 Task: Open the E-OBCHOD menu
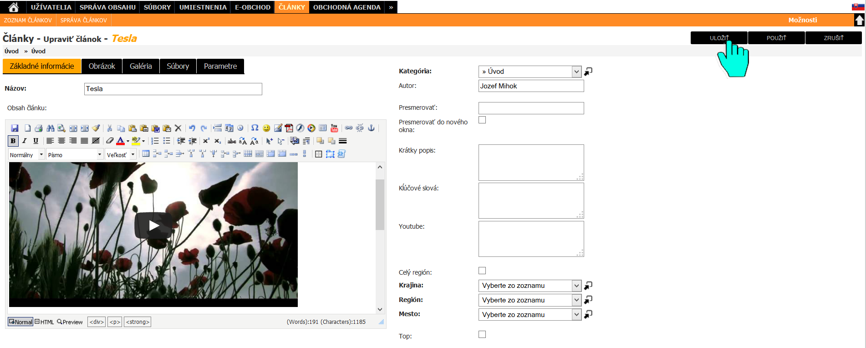252,7
